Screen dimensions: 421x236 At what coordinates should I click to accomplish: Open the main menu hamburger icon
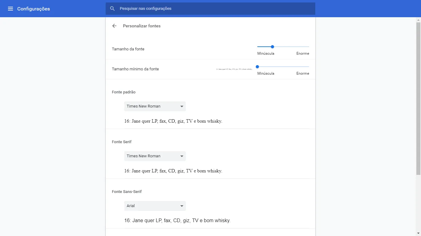10,9
